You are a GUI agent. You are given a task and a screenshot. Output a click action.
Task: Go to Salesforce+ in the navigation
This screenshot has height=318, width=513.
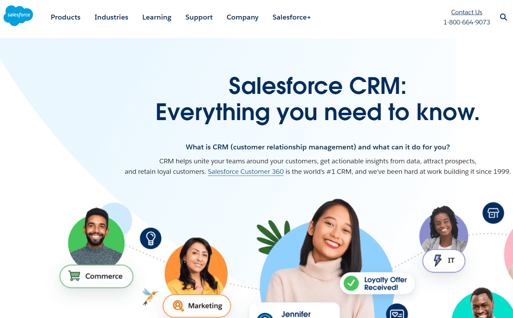[x=291, y=17]
